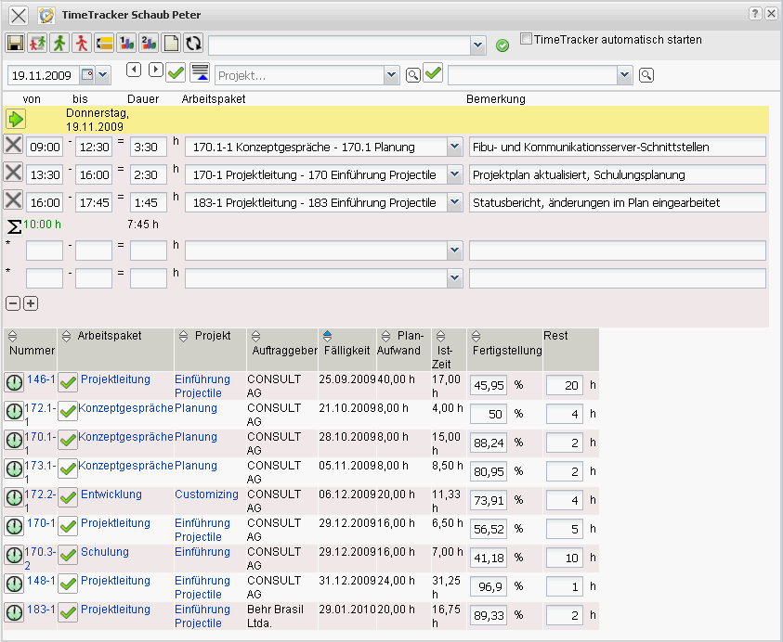This screenshot has width=783, height=642.
Task: Click the clock icon for task 146-1
Action: (x=14, y=383)
